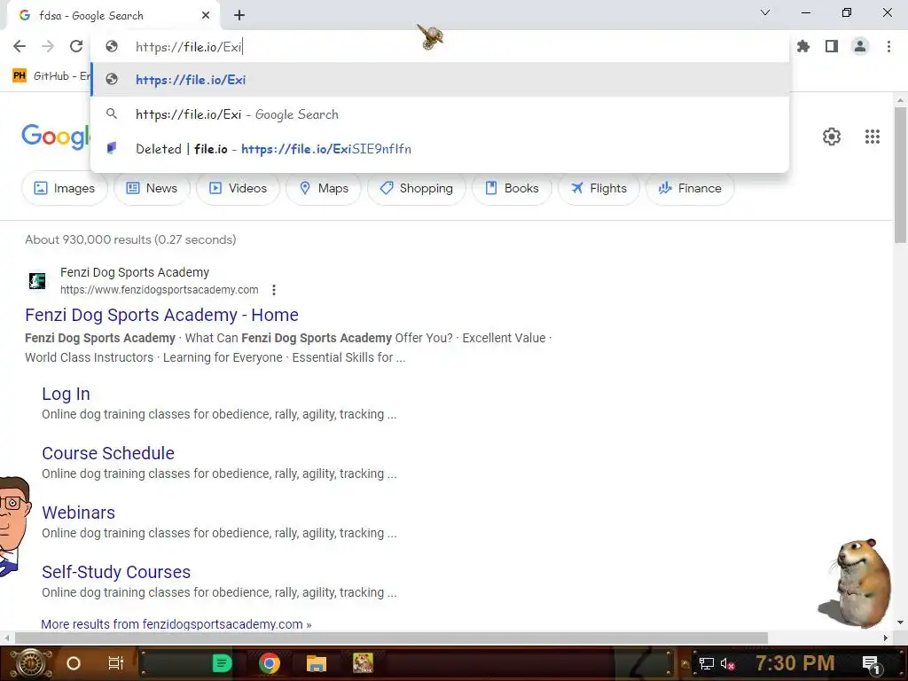Open Chrome's three-dot menu
The width and height of the screenshot is (908, 681).
pos(888,46)
